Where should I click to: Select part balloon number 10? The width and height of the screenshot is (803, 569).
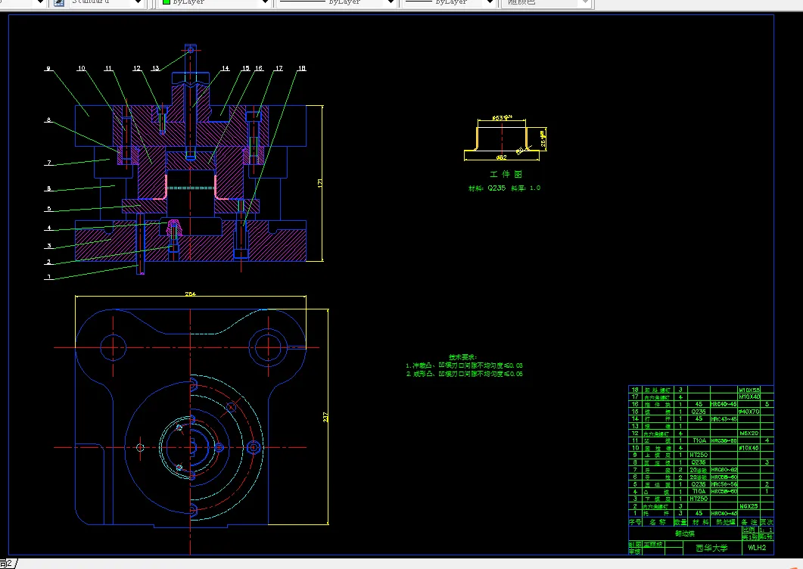tap(82, 68)
